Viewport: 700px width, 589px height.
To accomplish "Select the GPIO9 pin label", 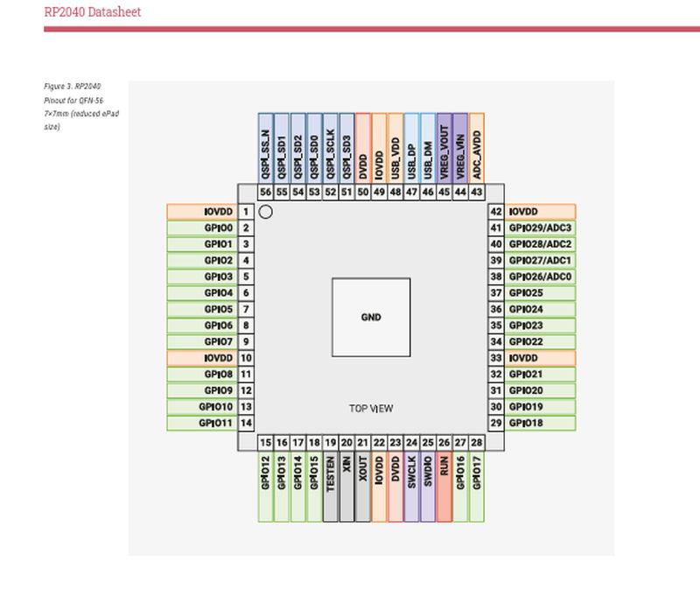I will click(x=202, y=390).
